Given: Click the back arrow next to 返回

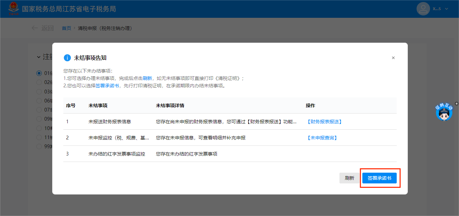Looking at the screenshot, I should pos(34,28).
